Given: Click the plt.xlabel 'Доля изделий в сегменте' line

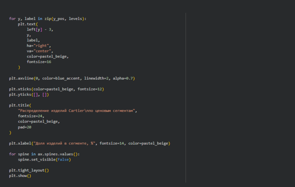Looking at the screenshot, I should pyautogui.click(x=89, y=144).
